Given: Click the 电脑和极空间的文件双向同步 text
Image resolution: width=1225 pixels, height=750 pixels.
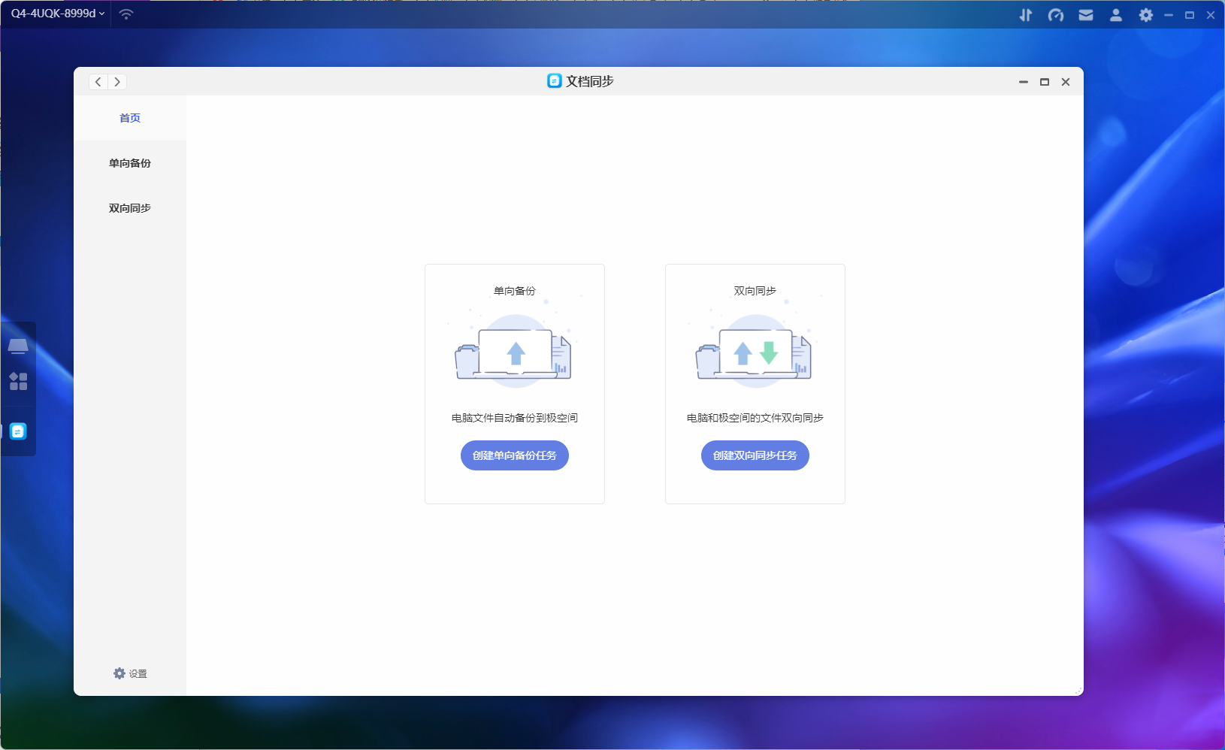Looking at the screenshot, I should pyautogui.click(x=755, y=418).
